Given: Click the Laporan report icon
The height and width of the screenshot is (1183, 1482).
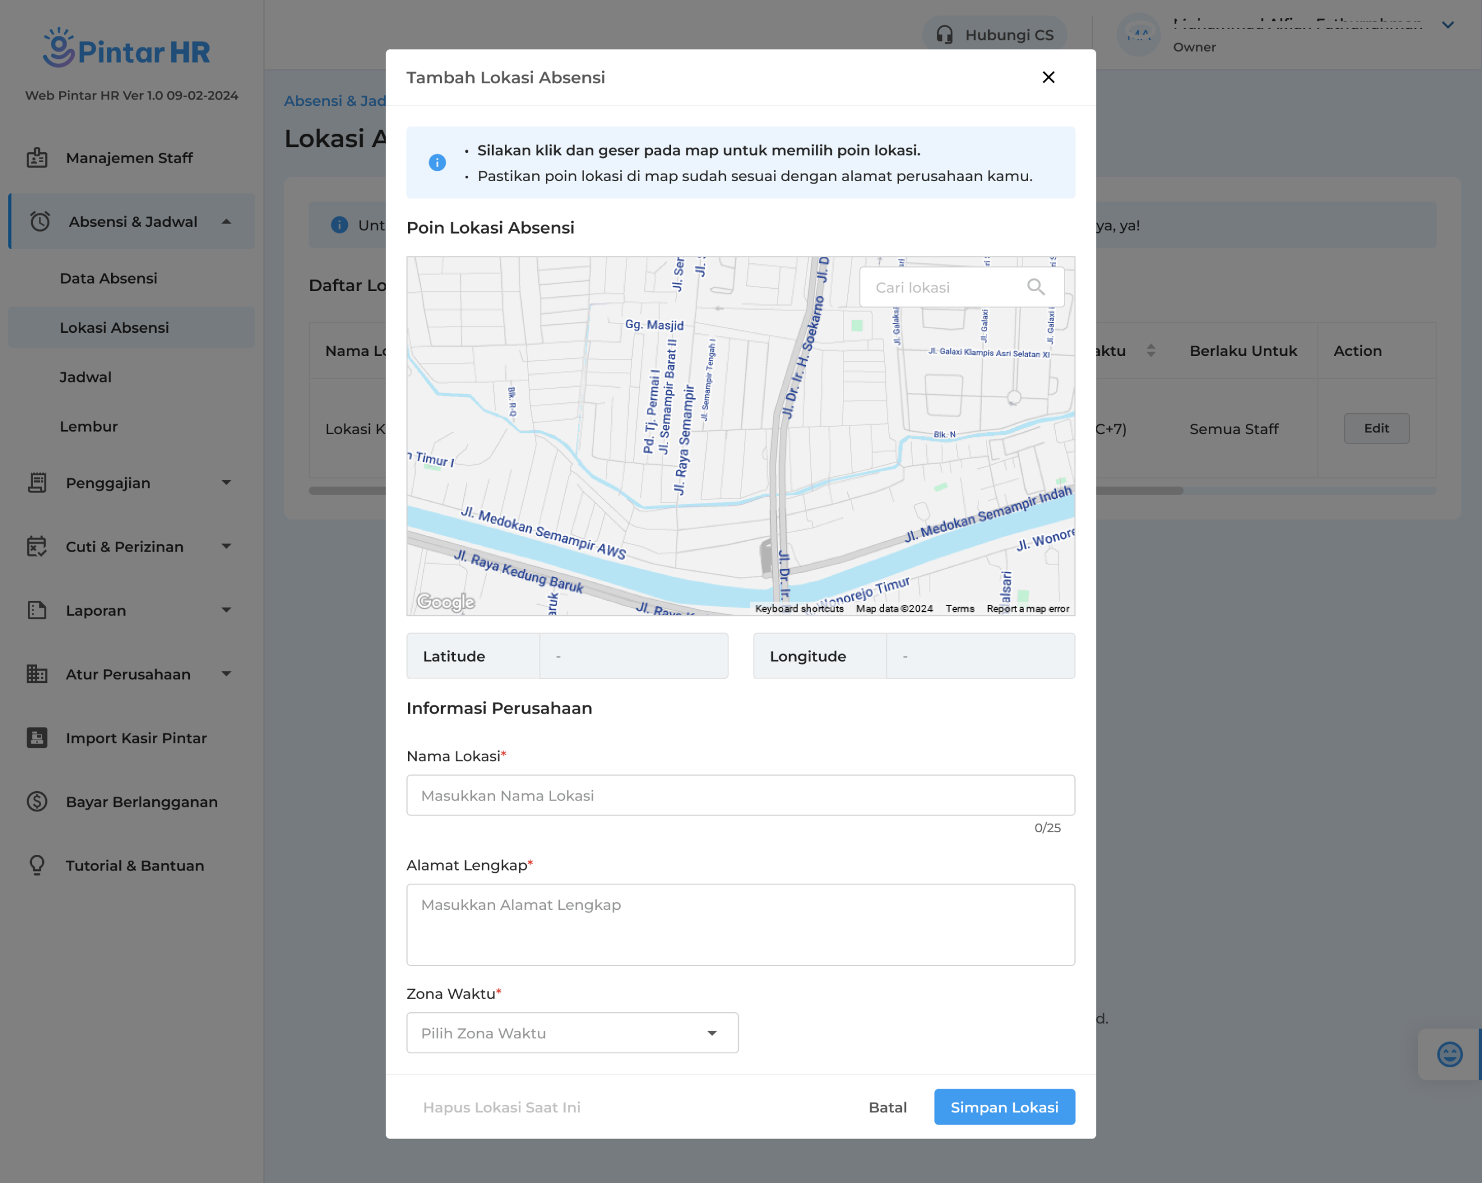Looking at the screenshot, I should [x=37, y=611].
